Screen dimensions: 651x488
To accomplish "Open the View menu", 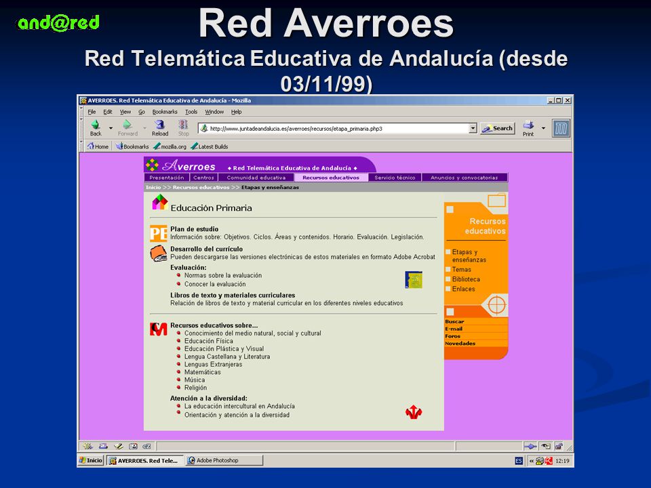I will coord(125,112).
